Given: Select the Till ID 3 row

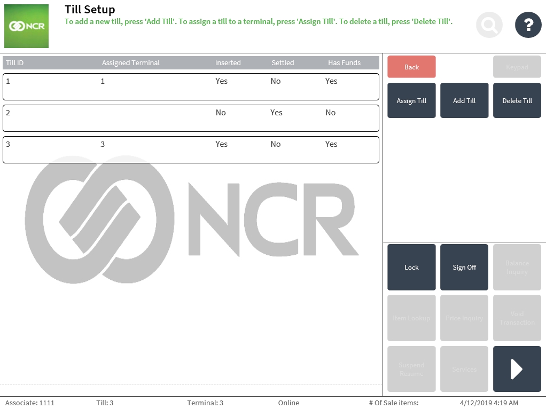Looking at the screenshot, I should [x=191, y=150].
